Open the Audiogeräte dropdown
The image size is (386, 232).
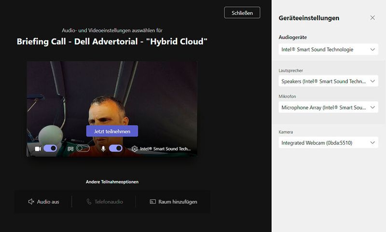coord(328,50)
